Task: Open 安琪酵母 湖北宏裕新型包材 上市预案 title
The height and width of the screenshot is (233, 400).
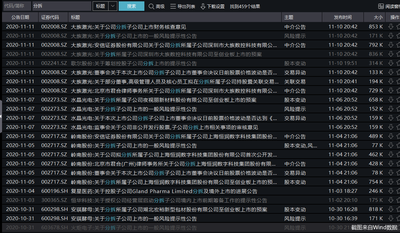Action: coord(169,210)
